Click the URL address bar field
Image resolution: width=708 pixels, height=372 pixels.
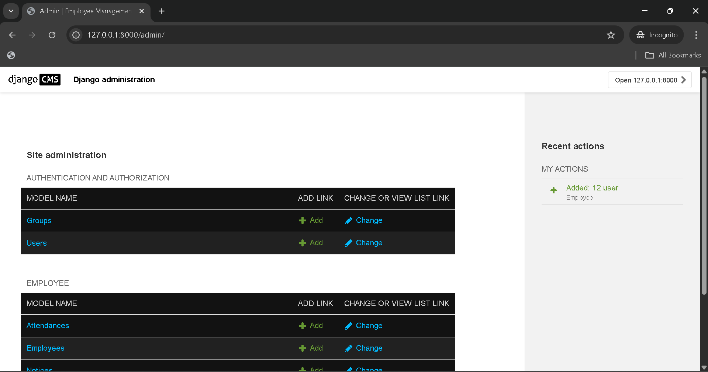(332, 35)
